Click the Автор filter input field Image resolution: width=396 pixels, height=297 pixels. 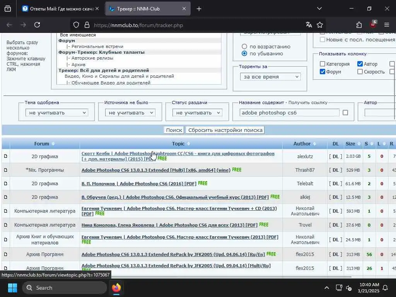pos(380,113)
